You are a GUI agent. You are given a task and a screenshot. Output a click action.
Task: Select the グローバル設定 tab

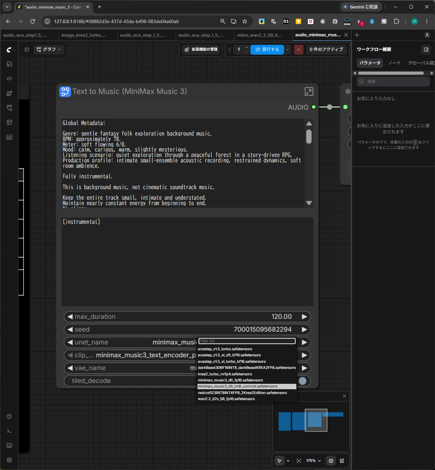[421, 63]
